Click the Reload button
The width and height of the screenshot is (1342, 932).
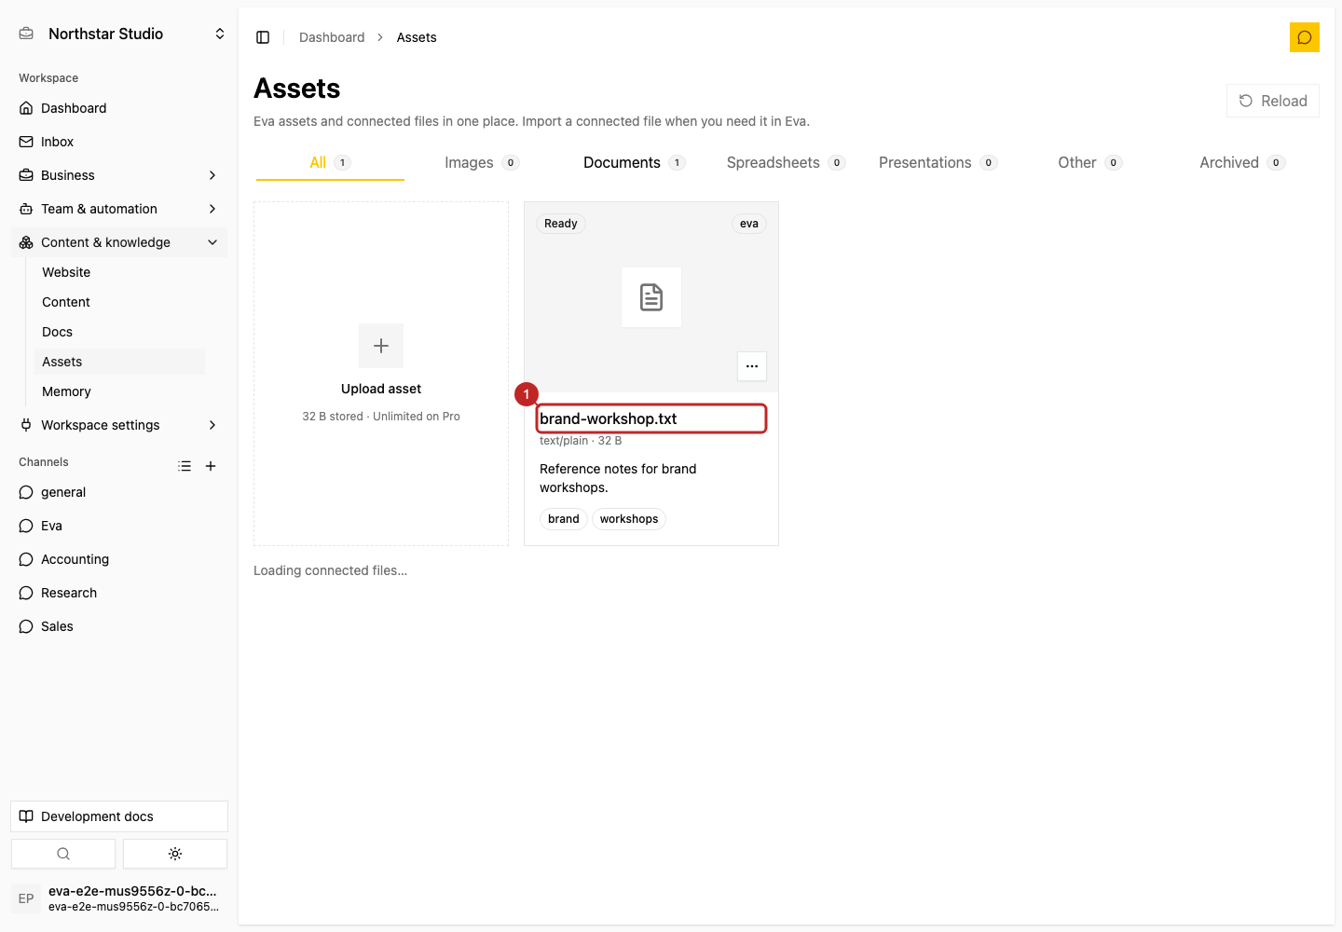click(x=1273, y=101)
